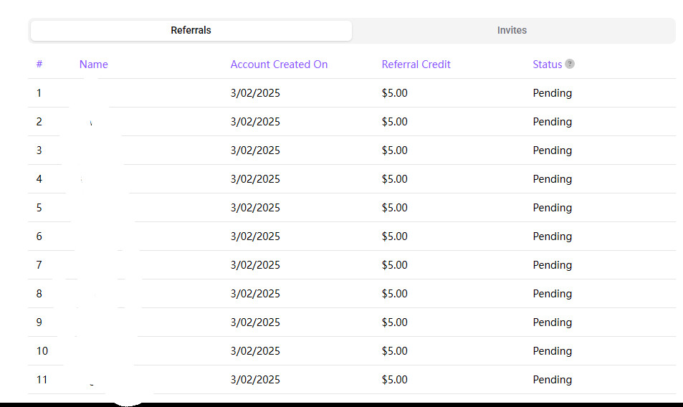The height and width of the screenshot is (407, 683).
Task: Click the Pending status in row 5
Action: (552, 208)
